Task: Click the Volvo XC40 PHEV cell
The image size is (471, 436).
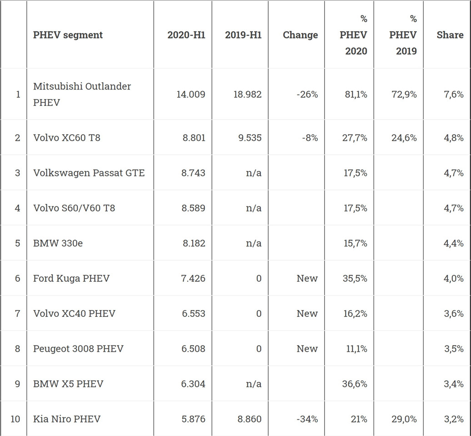Action: point(74,313)
